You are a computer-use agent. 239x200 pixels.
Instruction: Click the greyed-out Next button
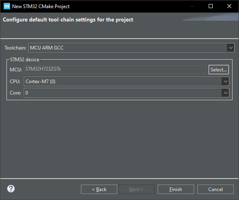(136, 189)
